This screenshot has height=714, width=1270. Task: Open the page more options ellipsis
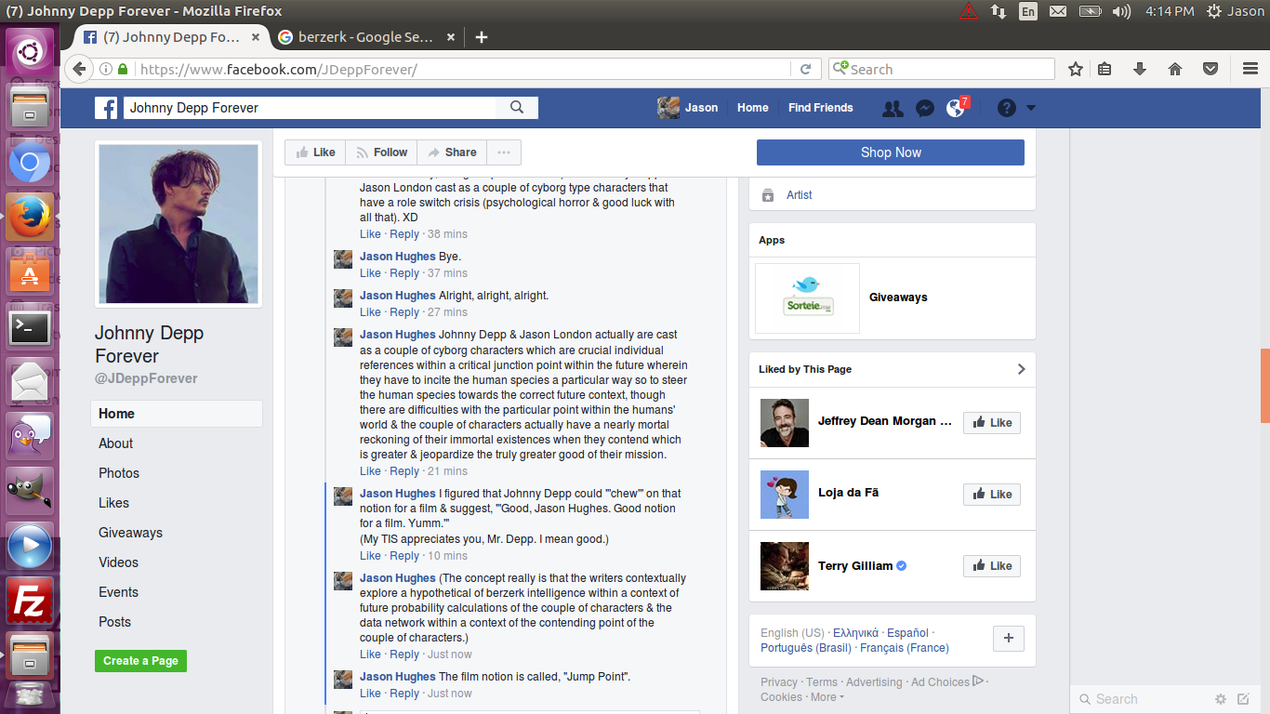pyautogui.click(x=503, y=152)
